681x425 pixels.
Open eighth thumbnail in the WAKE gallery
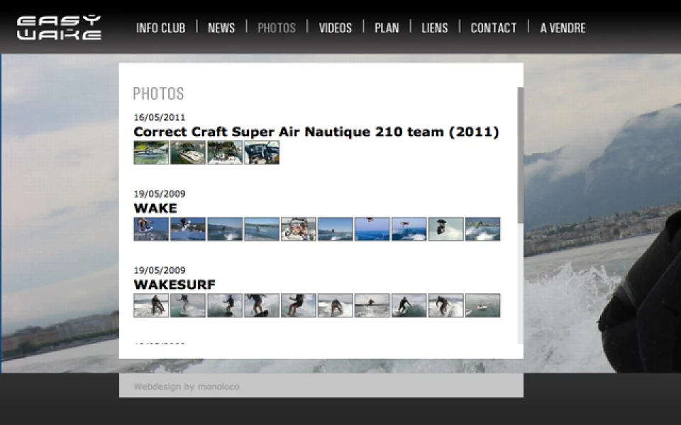pyautogui.click(x=409, y=229)
